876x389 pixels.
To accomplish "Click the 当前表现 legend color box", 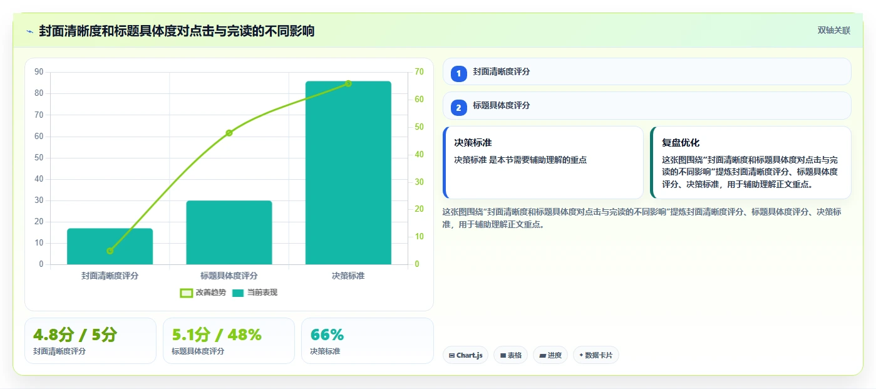I will [x=238, y=293].
